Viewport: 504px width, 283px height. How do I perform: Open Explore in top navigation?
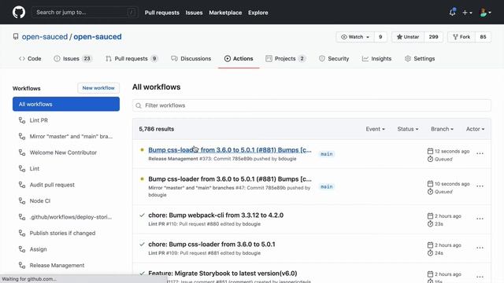[x=258, y=13]
